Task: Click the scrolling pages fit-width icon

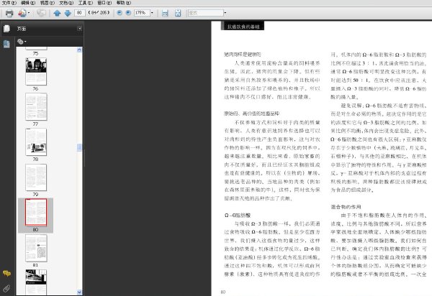Action: click(165, 13)
